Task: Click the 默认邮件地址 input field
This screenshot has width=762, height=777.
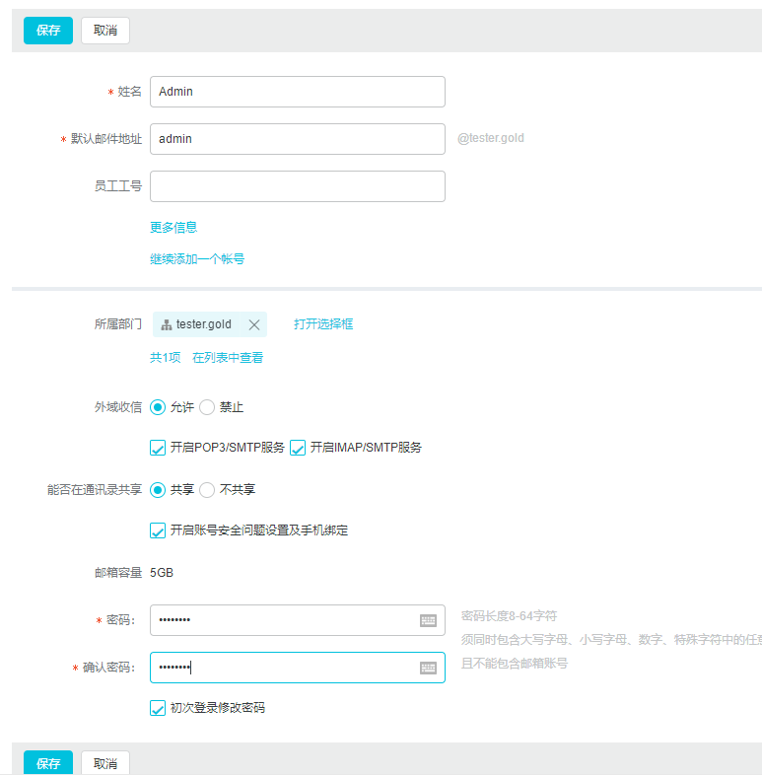Action: tap(297, 139)
